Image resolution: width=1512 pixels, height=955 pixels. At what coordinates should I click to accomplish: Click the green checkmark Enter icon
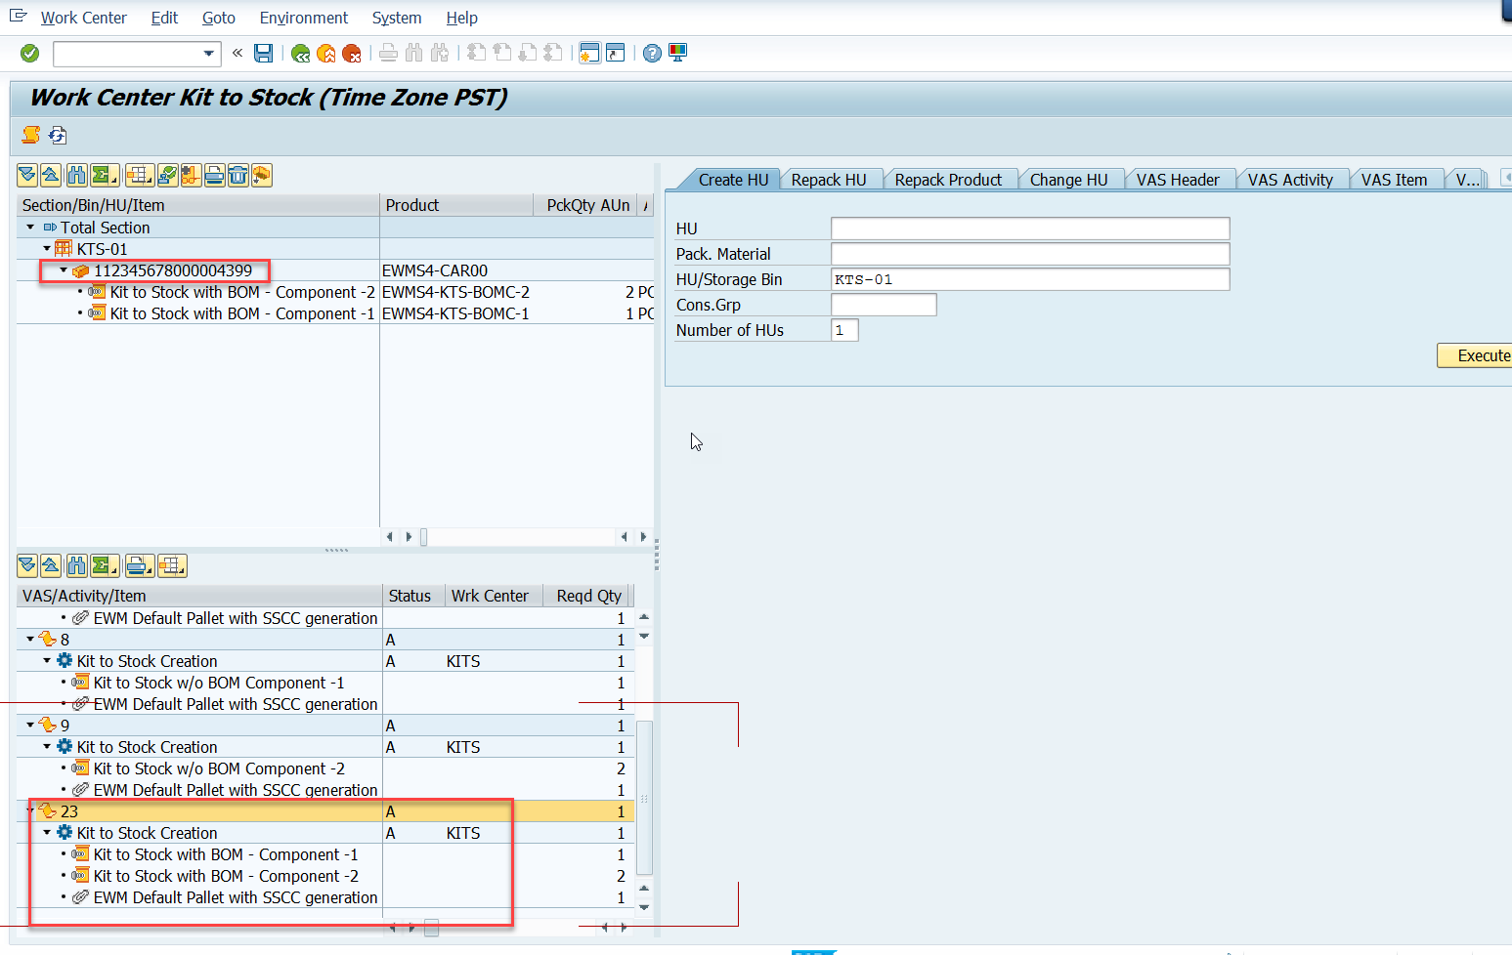pyautogui.click(x=30, y=53)
